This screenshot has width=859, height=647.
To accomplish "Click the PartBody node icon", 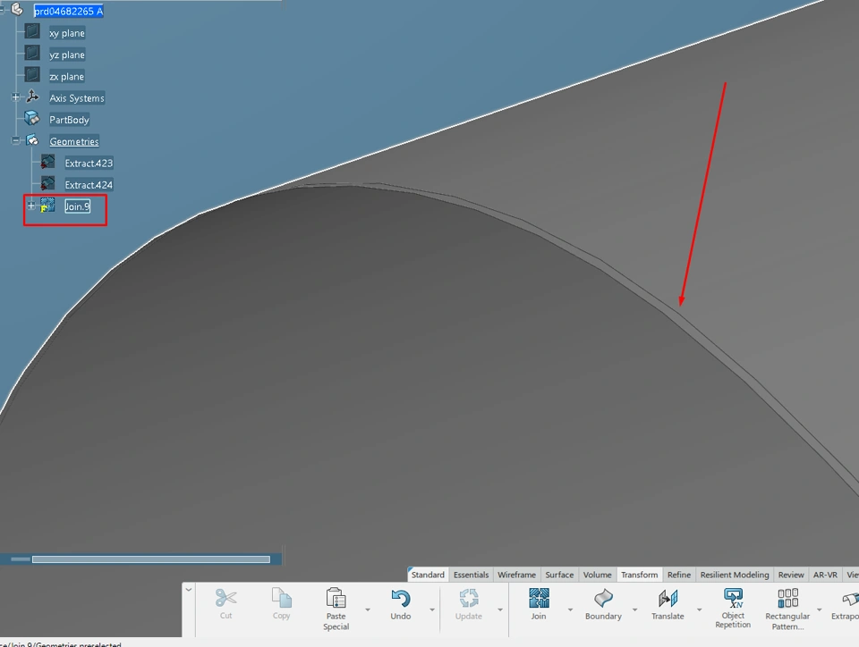I will point(32,119).
